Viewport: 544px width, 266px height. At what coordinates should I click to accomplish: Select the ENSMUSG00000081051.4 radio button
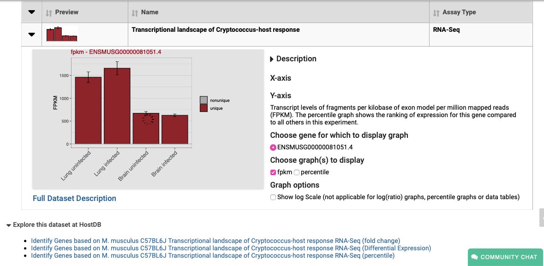click(273, 148)
